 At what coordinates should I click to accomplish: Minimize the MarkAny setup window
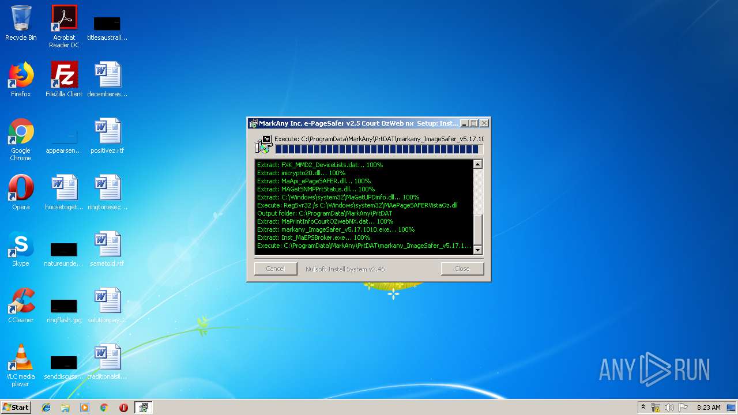464,123
